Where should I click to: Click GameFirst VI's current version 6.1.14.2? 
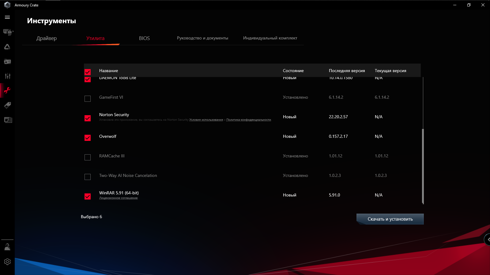coord(382,97)
